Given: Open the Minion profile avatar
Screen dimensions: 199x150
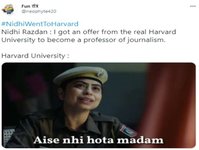Looking at the screenshot, I should click(x=9, y=9).
